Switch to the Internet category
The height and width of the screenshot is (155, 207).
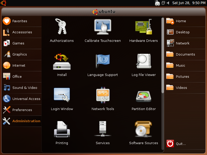pos(19,66)
